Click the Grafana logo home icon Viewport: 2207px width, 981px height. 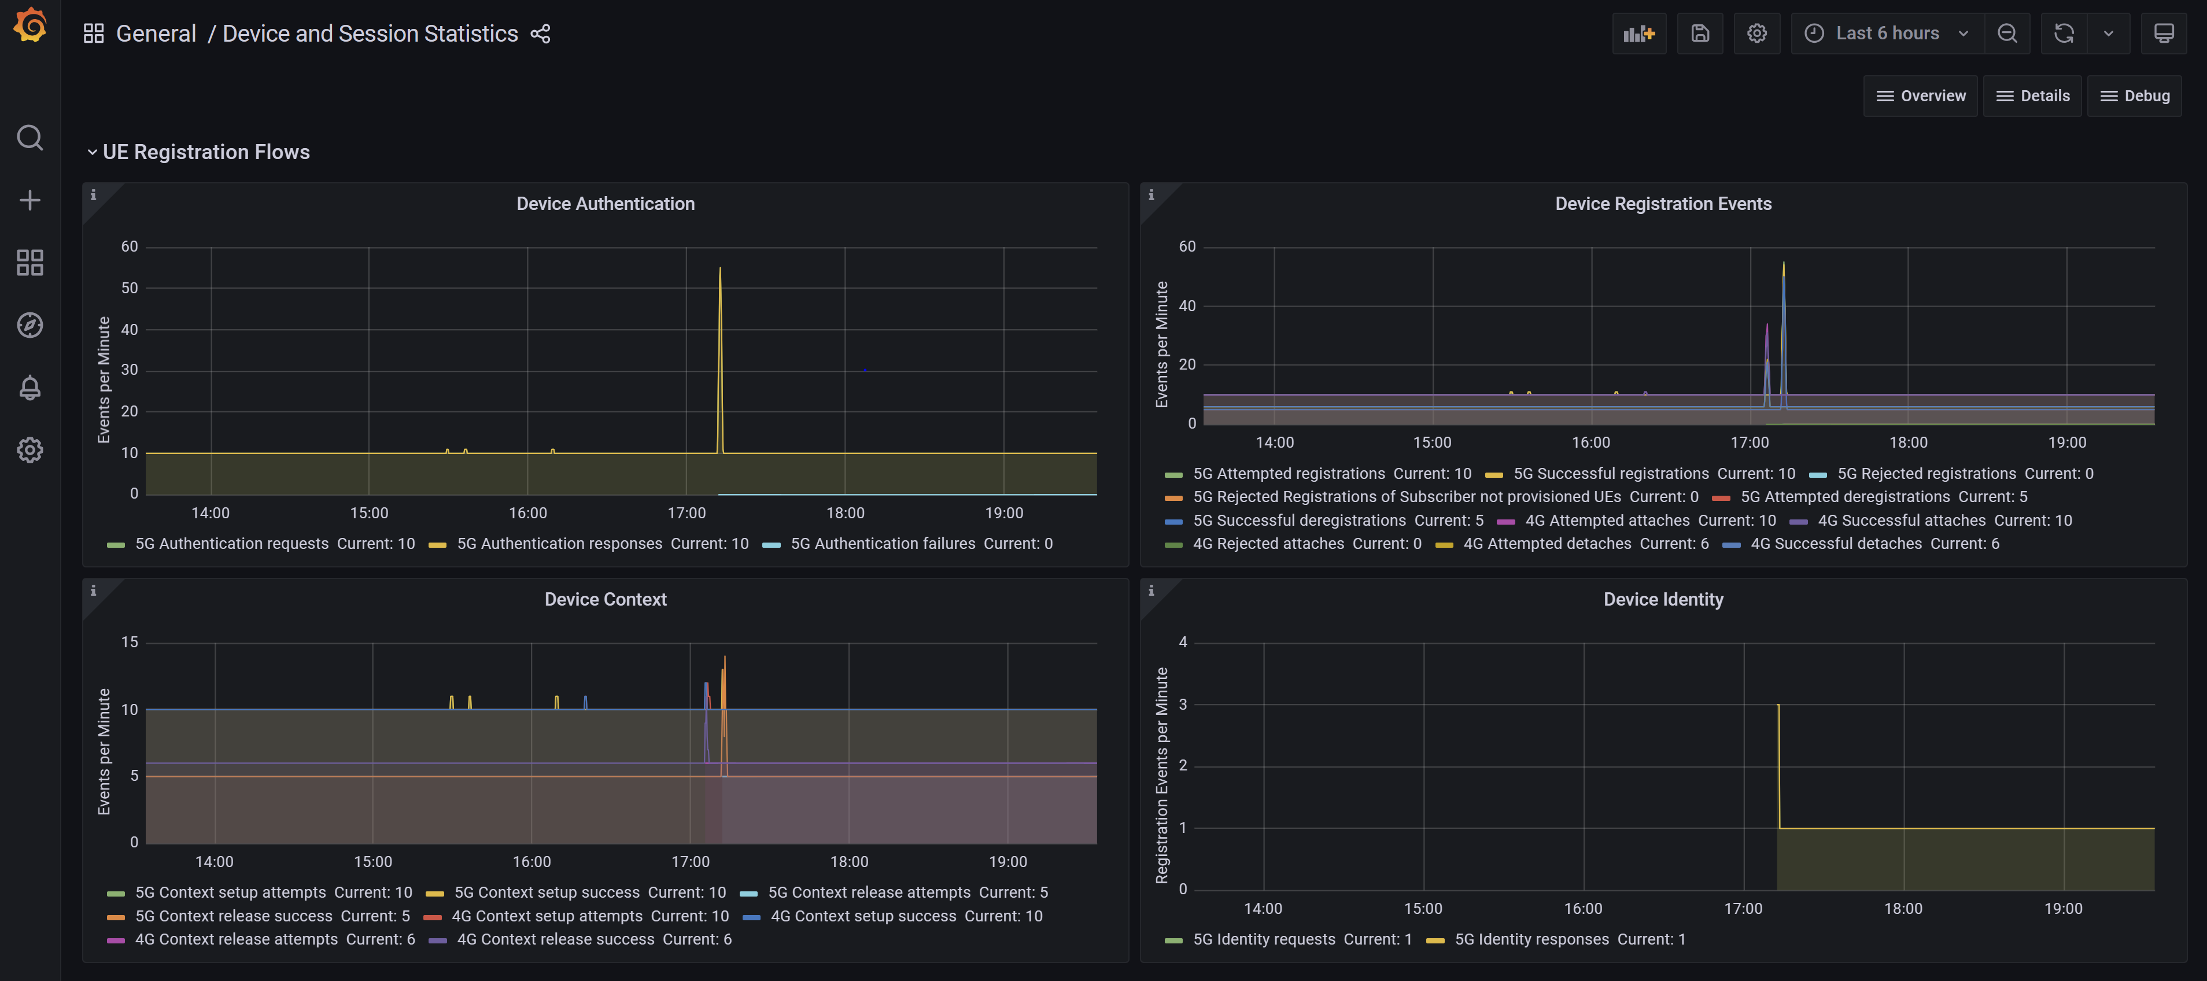click(30, 25)
